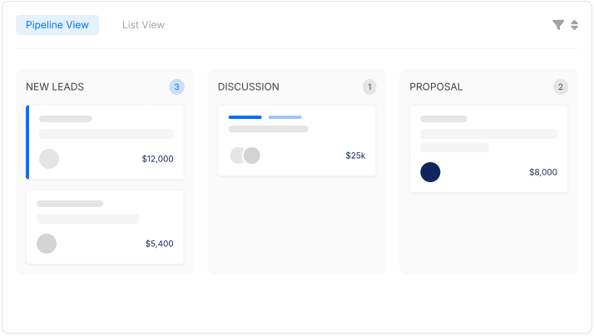Click the $8,000 deal amount
This screenshot has width=594, height=336.
tap(543, 172)
